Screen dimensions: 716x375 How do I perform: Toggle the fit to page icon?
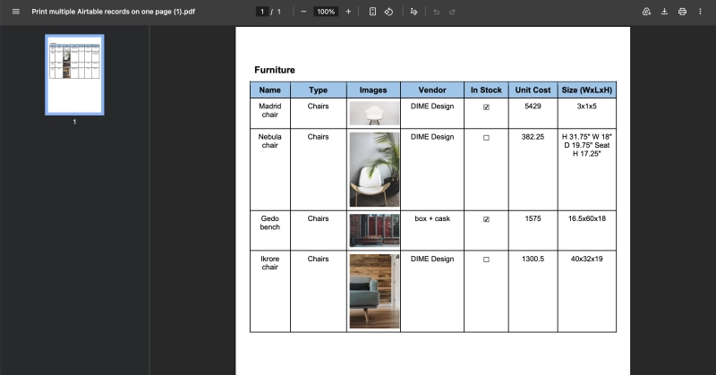(x=372, y=12)
